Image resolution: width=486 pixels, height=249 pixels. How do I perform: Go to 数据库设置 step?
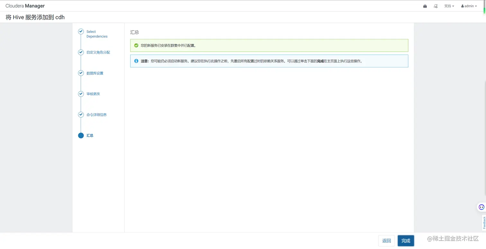pos(95,73)
